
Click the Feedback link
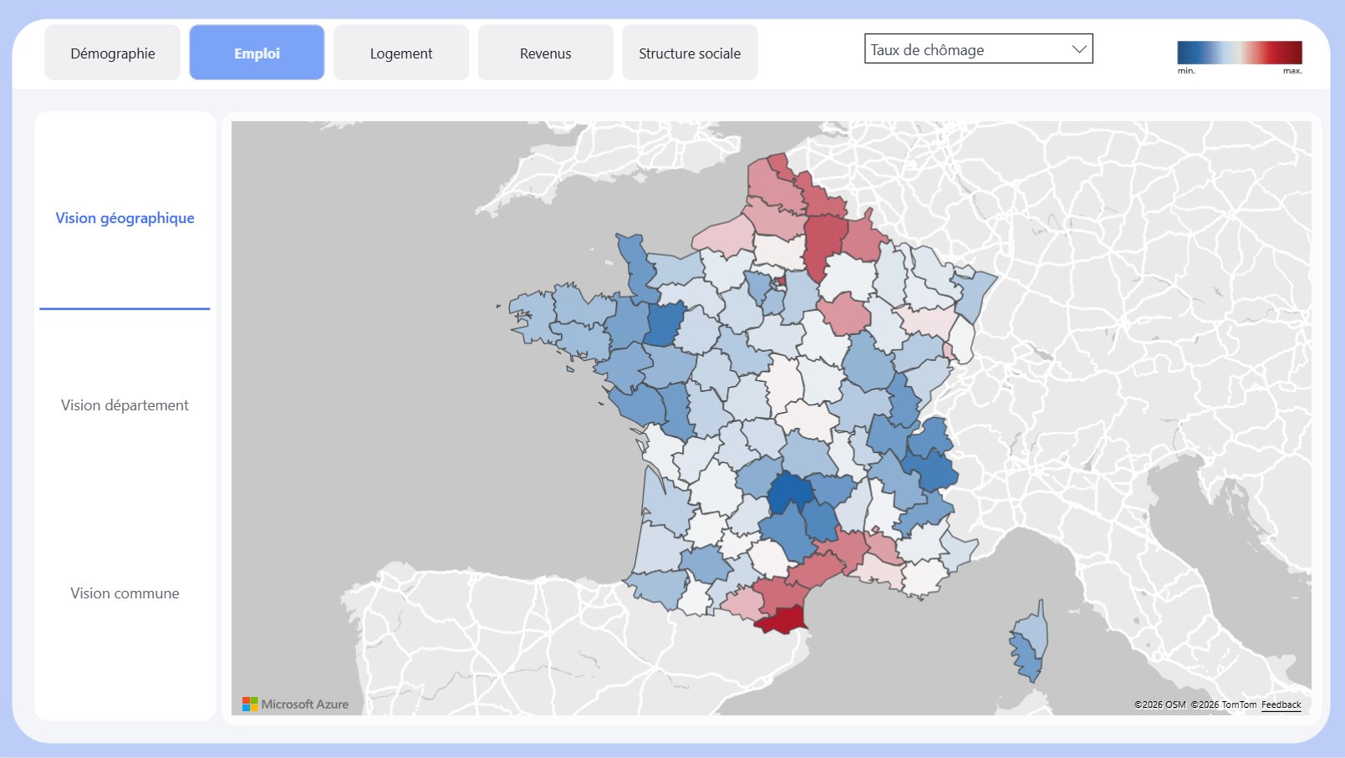[x=1281, y=705]
